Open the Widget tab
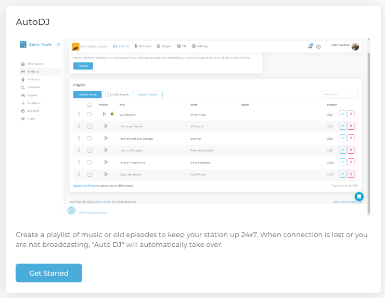Viewport: 385px width, 298px height. (x=164, y=46)
